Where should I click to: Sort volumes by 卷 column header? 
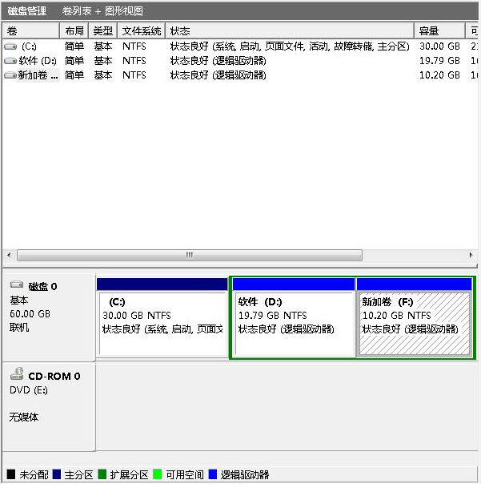(30, 30)
